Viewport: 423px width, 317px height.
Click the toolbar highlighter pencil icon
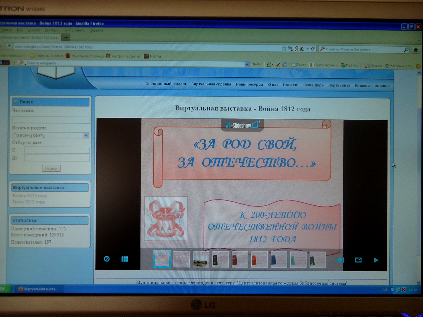(278, 65)
